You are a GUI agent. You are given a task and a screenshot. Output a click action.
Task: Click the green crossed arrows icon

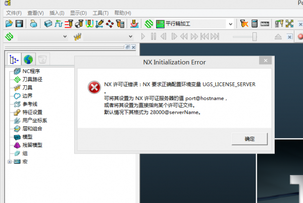coord(289,24)
